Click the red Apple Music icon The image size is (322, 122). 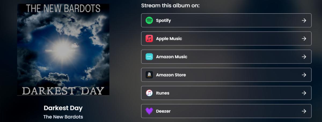(149, 38)
